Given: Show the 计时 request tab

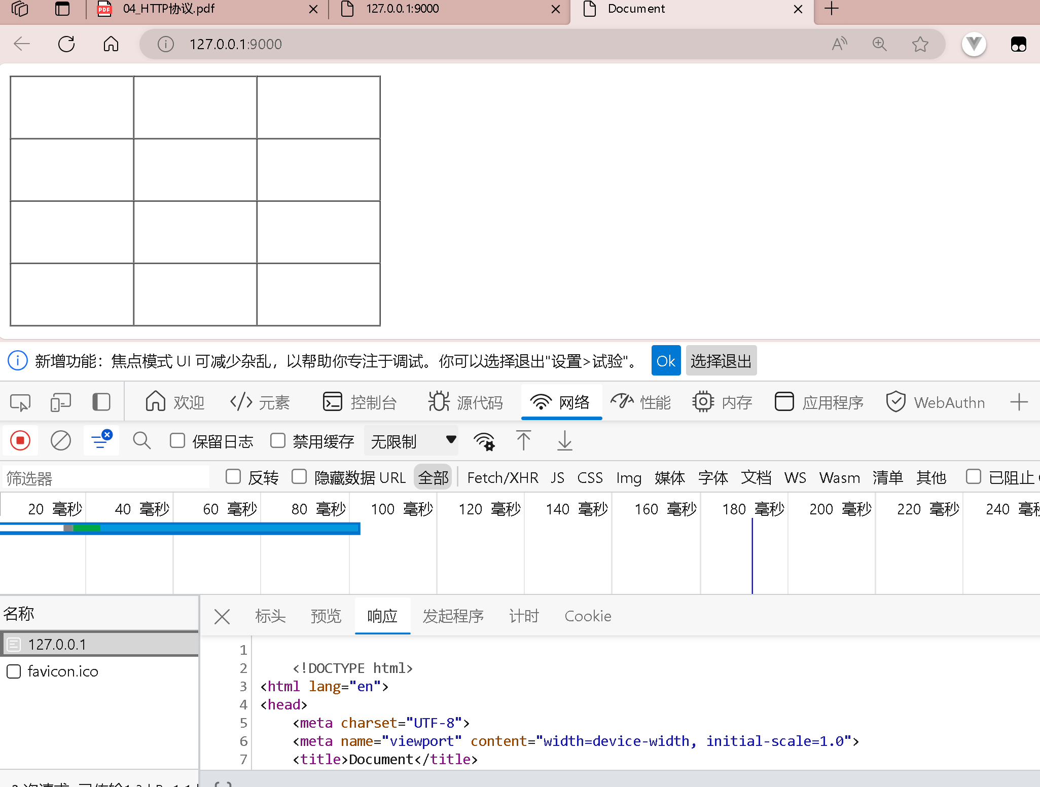Looking at the screenshot, I should tap(524, 616).
